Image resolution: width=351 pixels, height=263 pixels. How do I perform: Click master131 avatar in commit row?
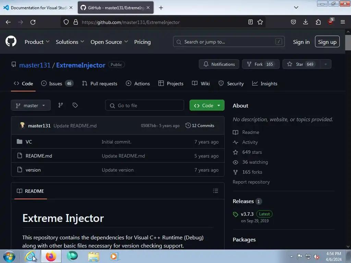point(22,125)
